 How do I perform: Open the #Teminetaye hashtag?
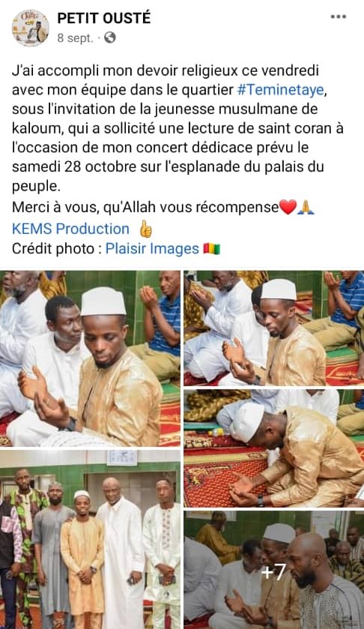tap(280, 90)
